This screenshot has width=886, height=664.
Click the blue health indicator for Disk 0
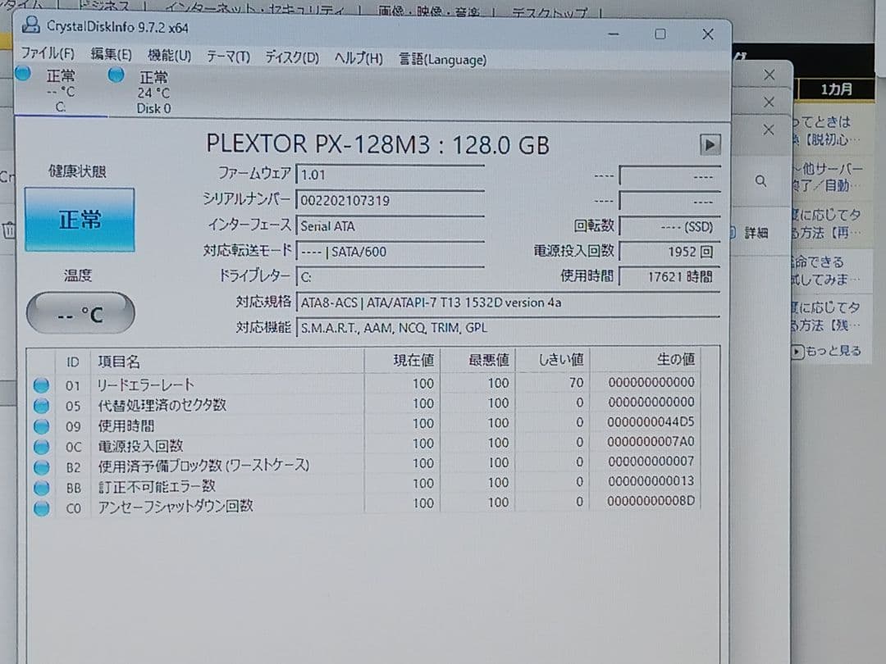[115, 75]
